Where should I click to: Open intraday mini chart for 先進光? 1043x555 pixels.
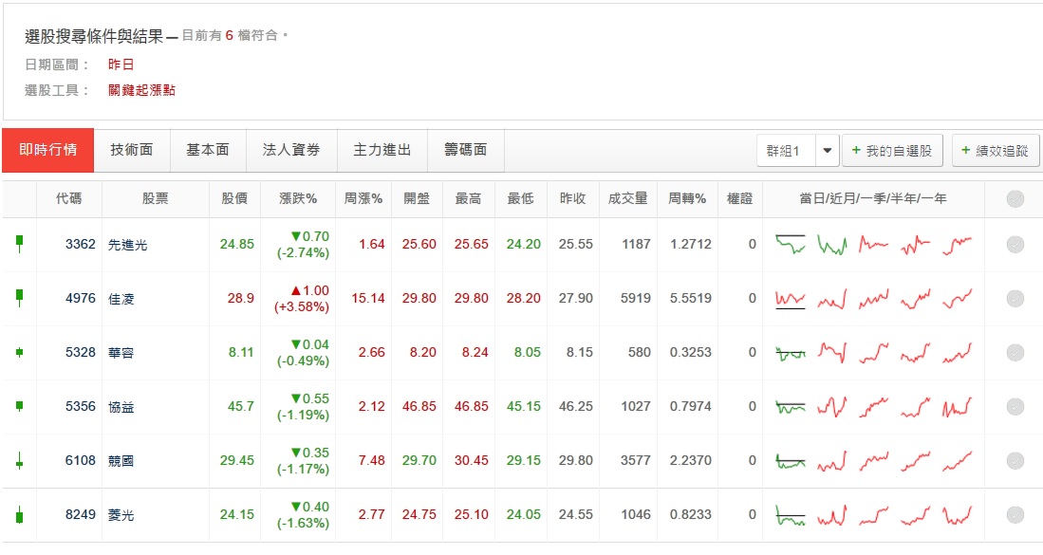[790, 244]
